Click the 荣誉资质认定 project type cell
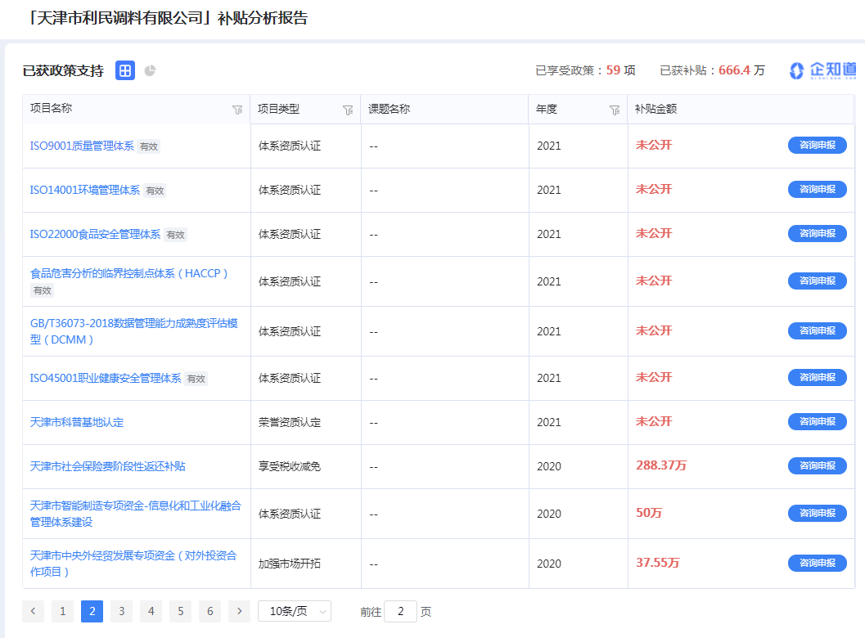Screen dimensions: 865x638 coord(290,422)
